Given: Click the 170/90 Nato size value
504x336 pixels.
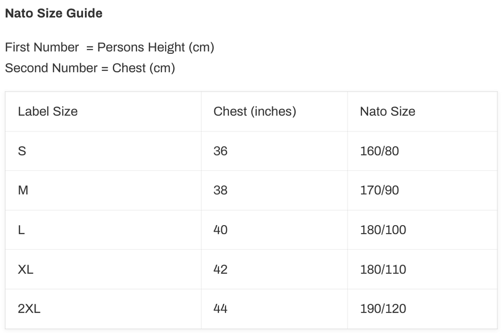Looking at the screenshot, I should point(379,191).
